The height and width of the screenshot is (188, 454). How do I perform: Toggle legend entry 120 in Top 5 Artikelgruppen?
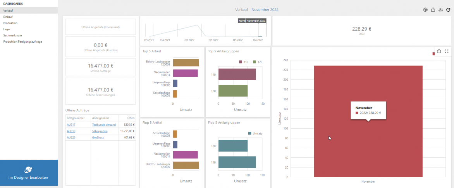click(x=258, y=62)
